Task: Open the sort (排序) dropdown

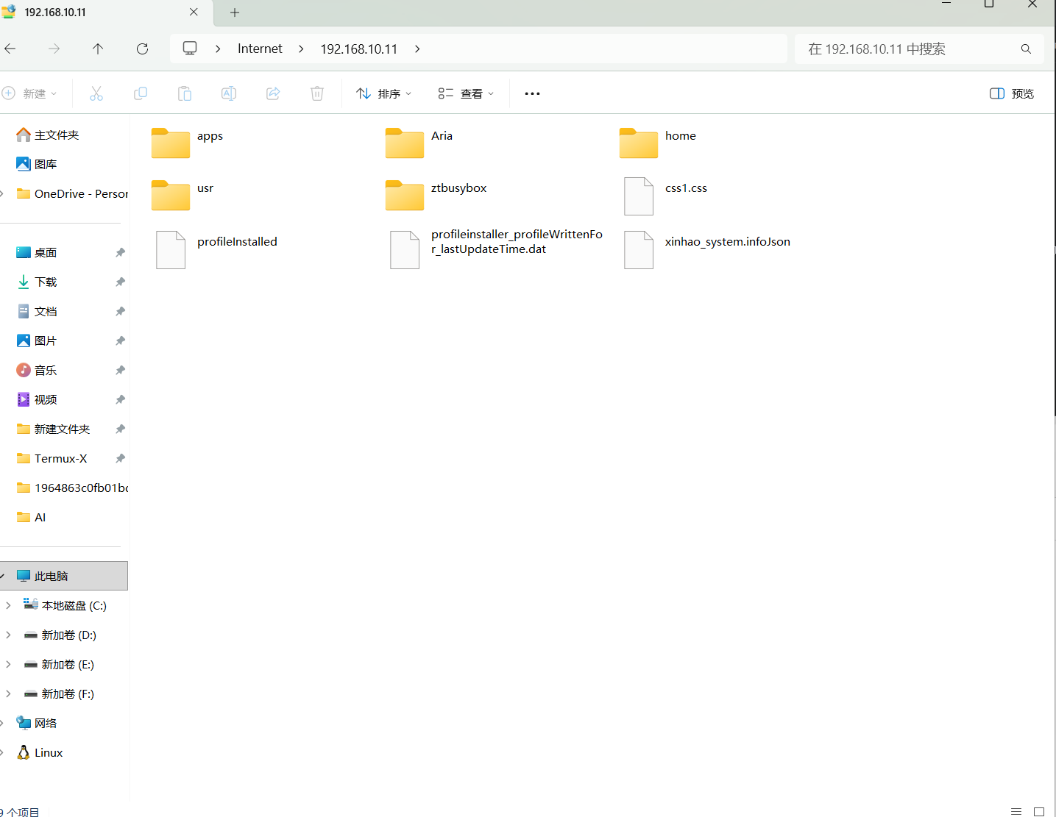Action: tap(383, 93)
